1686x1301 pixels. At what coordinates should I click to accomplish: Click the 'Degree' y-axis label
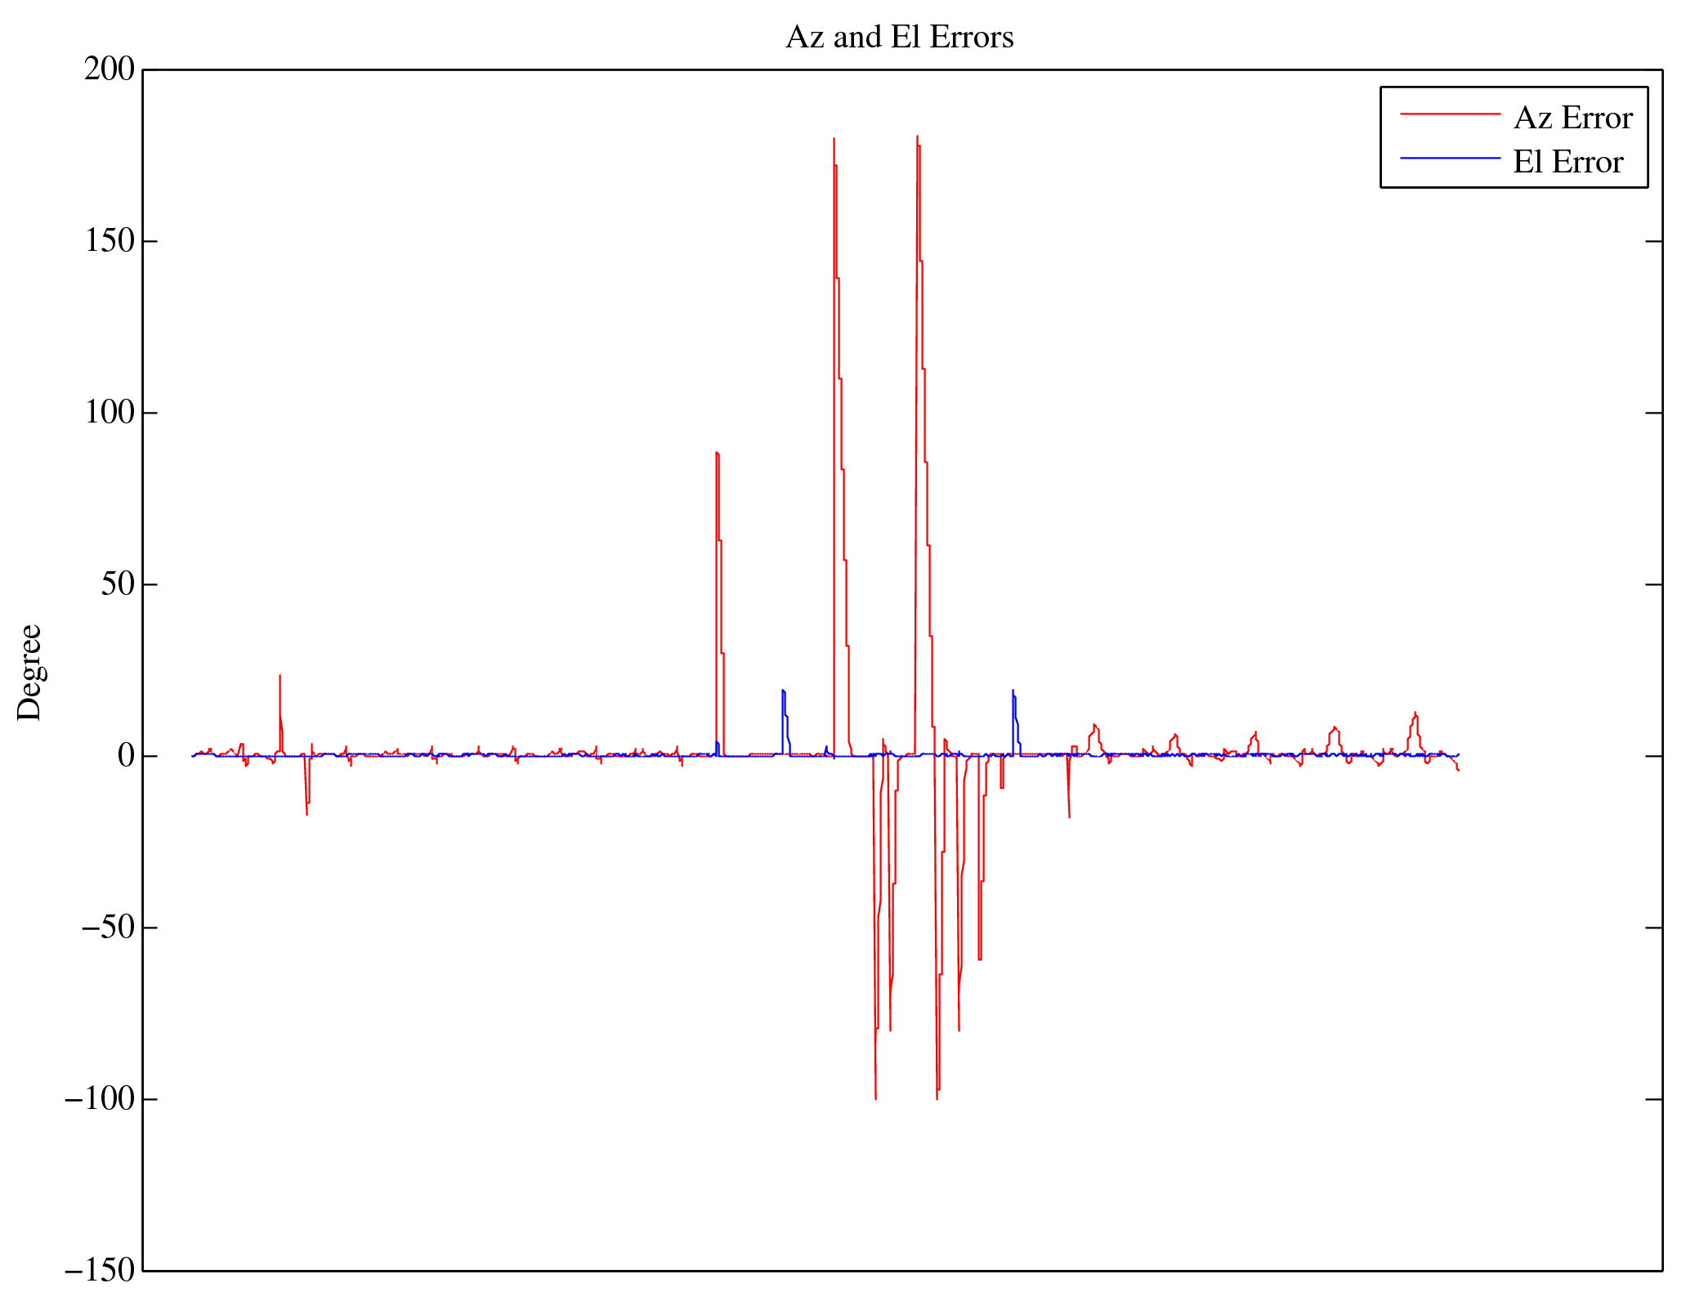[29, 672]
